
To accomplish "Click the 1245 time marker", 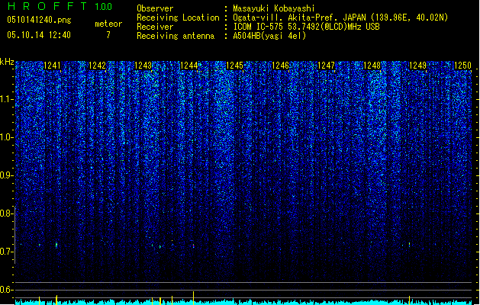I will 234,66.
